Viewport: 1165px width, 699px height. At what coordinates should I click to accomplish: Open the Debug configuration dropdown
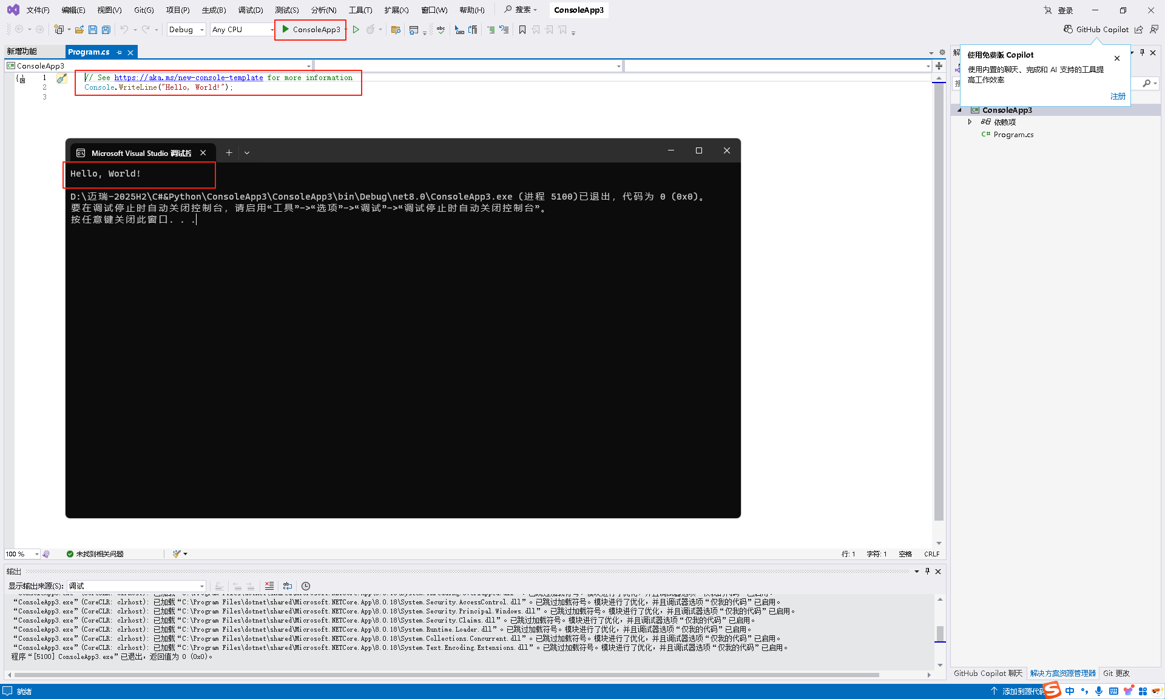(x=187, y=29)
